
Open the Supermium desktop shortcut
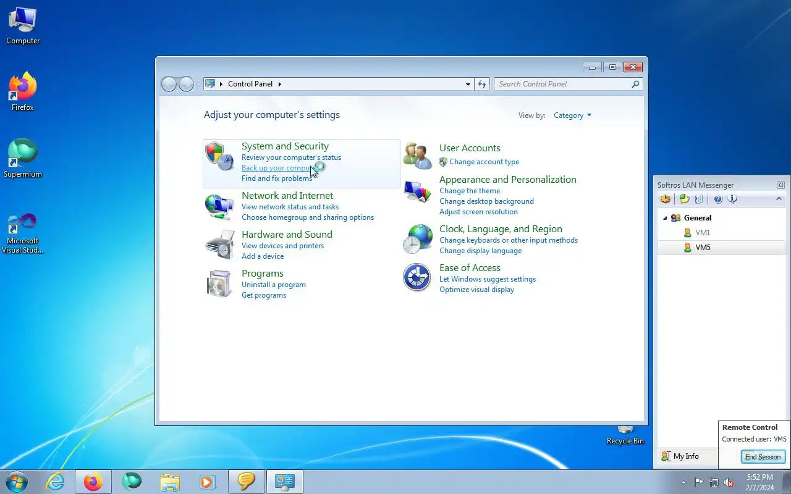click(x=23, y=159)
